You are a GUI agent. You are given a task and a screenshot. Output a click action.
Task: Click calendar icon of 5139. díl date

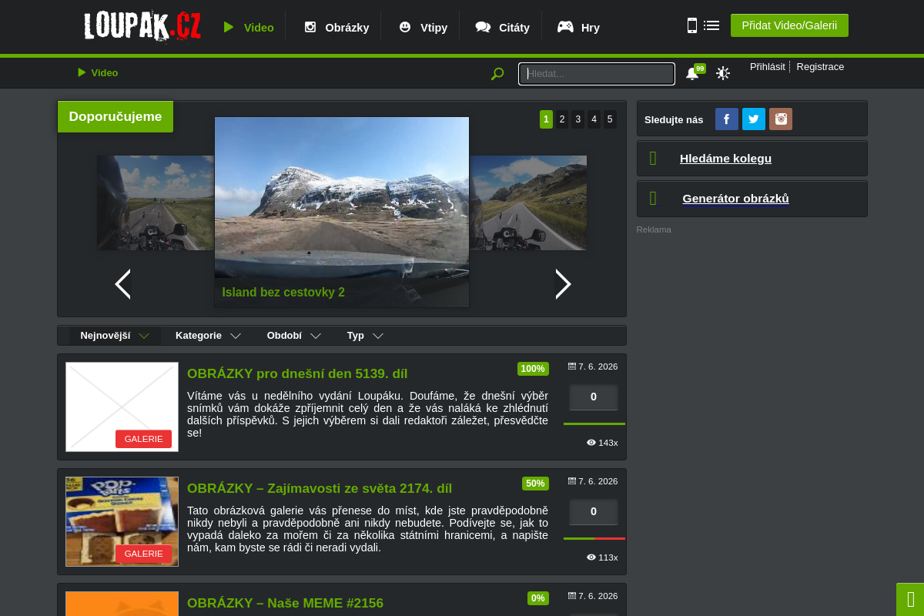coord(572,367)
